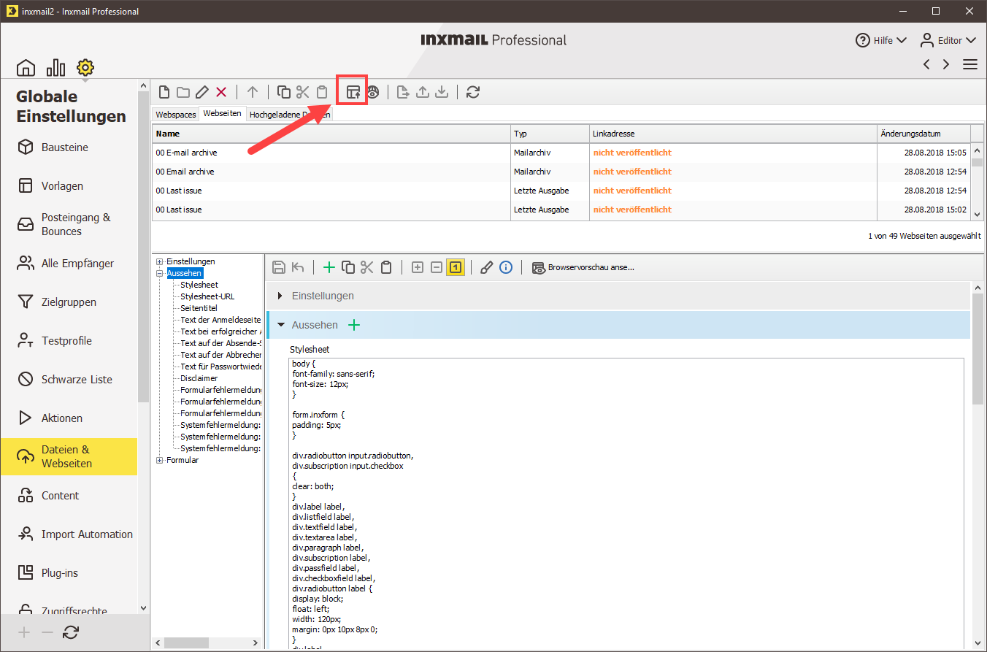The width and height of the screenshot is (987, 652).
Task: Sort table by Name column header
Action: click(x=331, y=134)
